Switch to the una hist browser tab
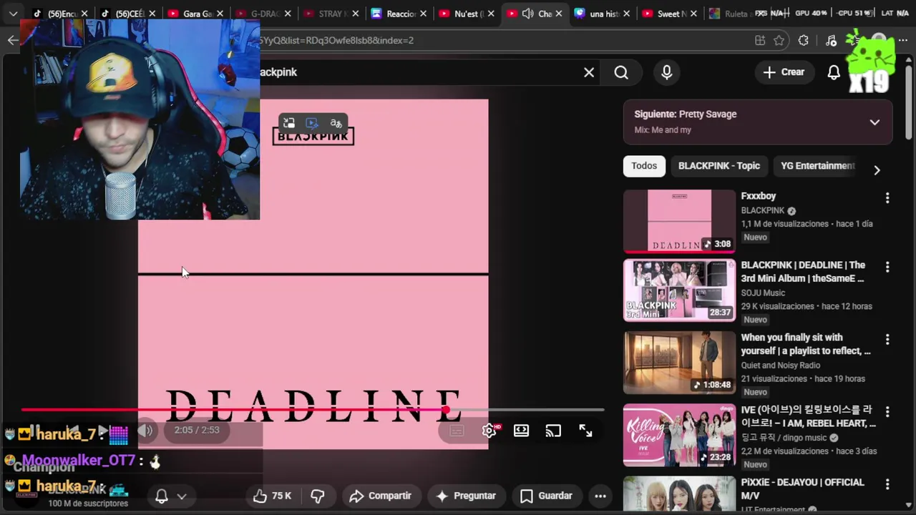This screenshot has height=515, width=916. (603, 14)
